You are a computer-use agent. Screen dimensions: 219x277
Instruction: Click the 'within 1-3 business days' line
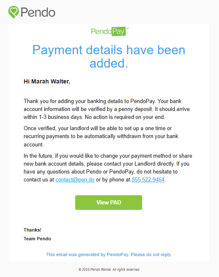coord(94,117)
